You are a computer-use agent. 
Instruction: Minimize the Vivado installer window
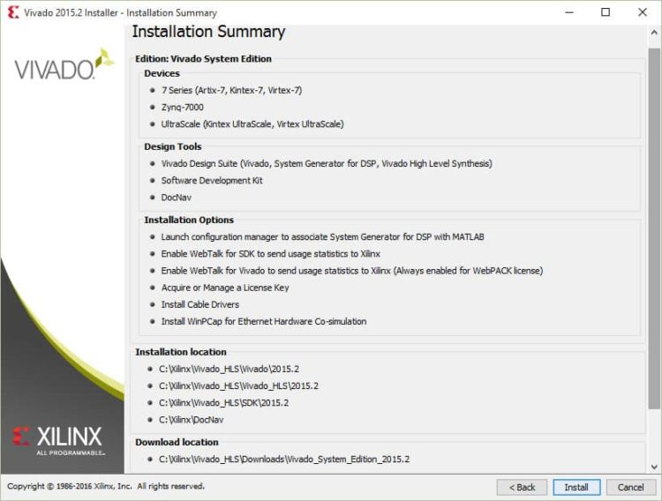tap(565, 12)
